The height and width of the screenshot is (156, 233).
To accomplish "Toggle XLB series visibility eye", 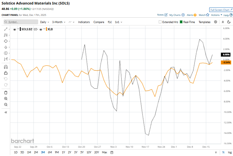I will [x=41, y=29].
